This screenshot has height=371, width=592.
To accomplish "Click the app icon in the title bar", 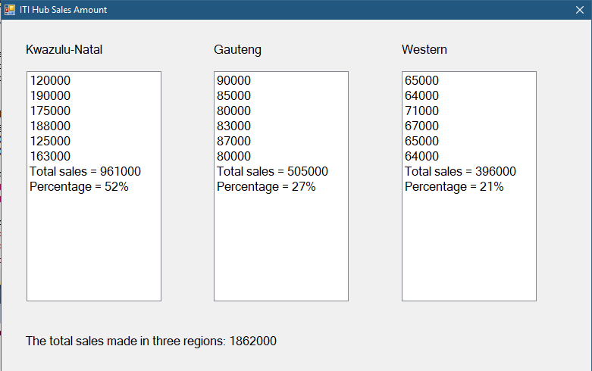I will tap(10, 10).
